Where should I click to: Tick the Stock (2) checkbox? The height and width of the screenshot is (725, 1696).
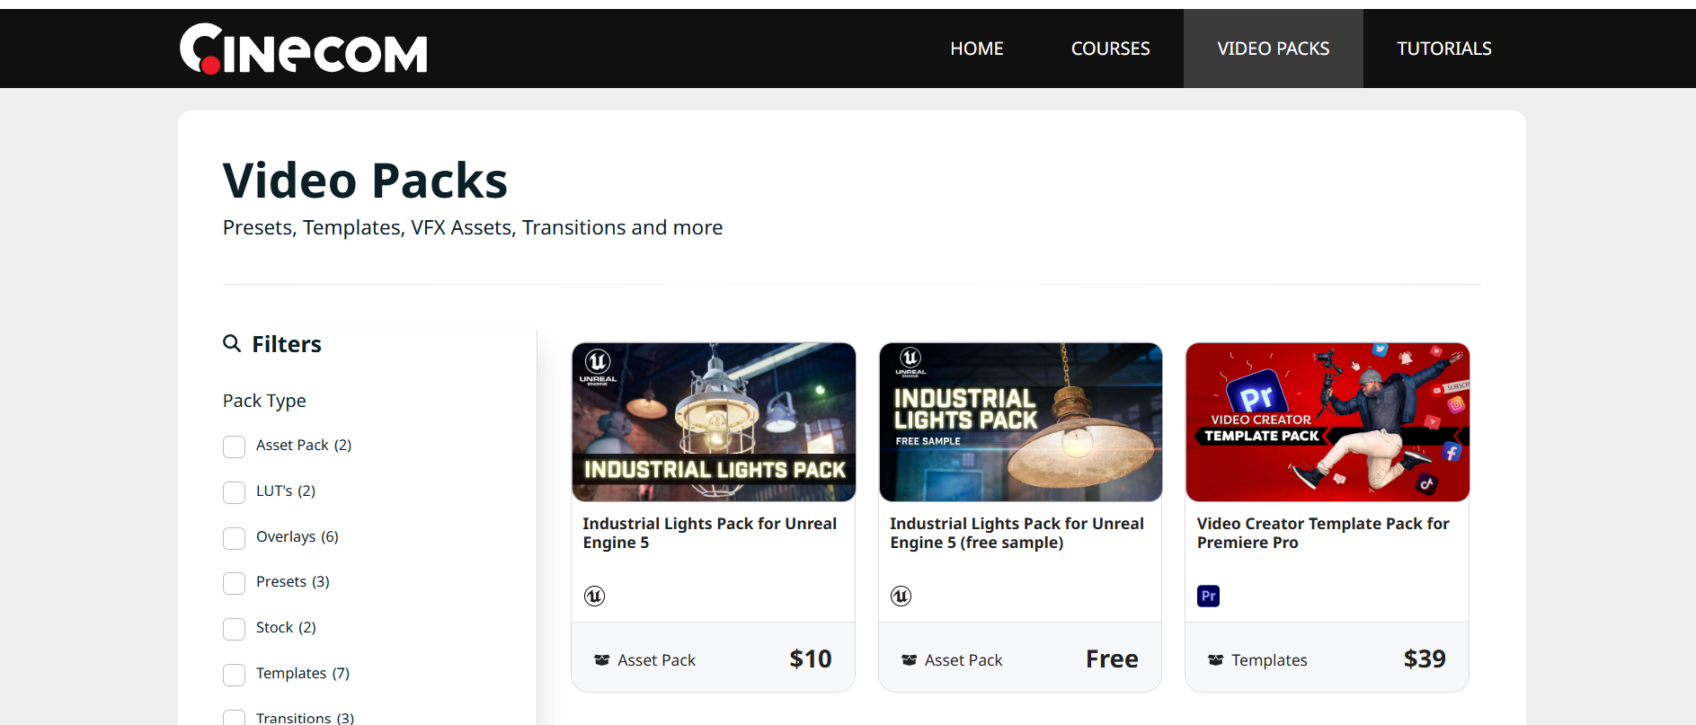[x=234, y=629]
